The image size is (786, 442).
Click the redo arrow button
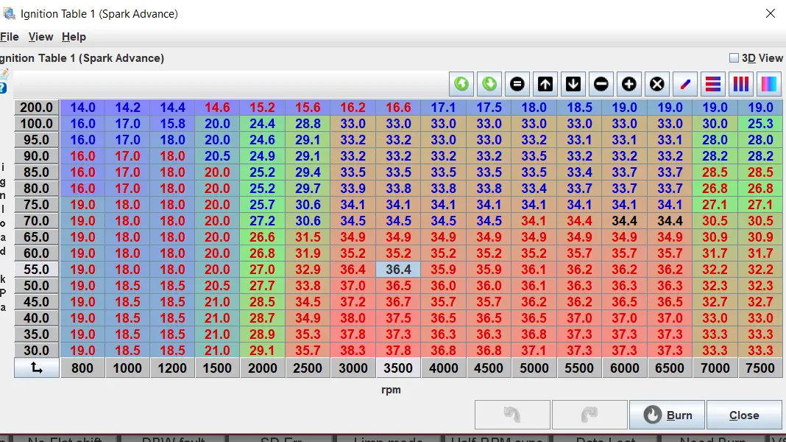pyautogui.click(x=589, y=415)
